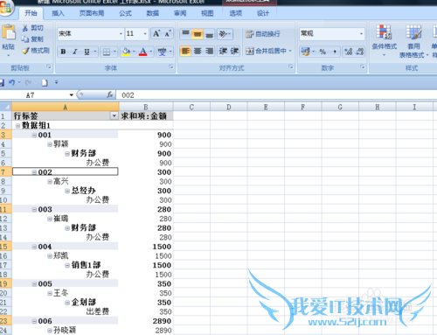The image size is (437, 335).
Task: Apply Percent style
Action: click(323, 52)
